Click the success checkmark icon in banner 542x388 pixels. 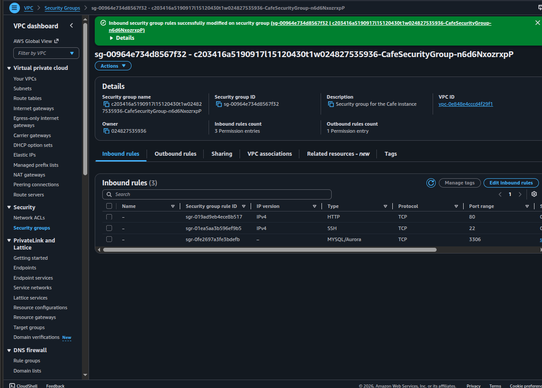click(x=103, y=23)
